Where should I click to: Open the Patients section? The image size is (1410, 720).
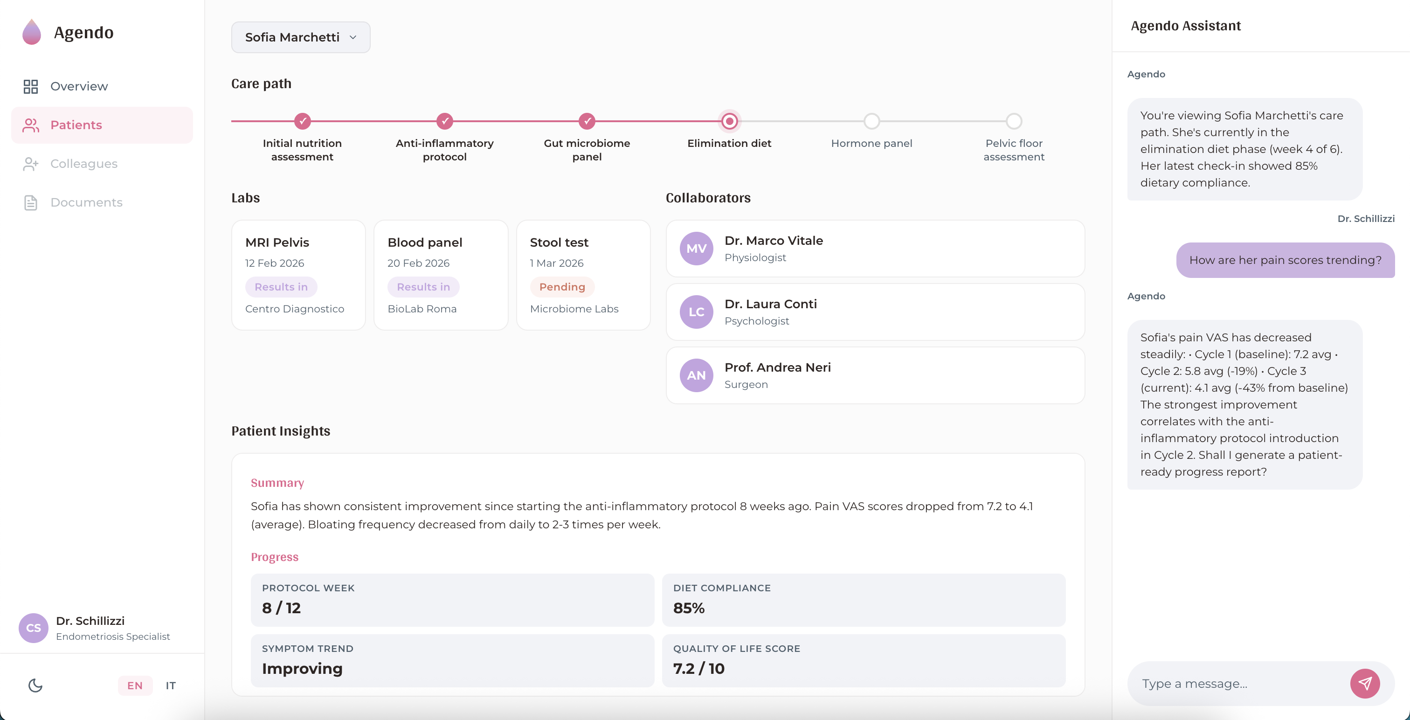tap(102, 125)
